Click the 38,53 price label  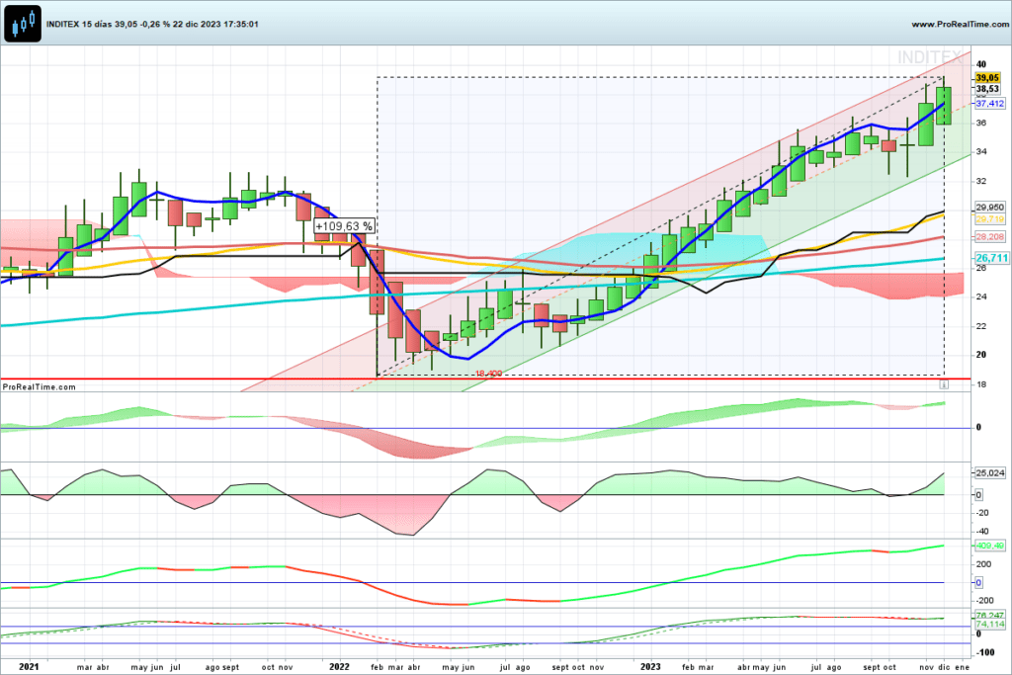(987, 89)
